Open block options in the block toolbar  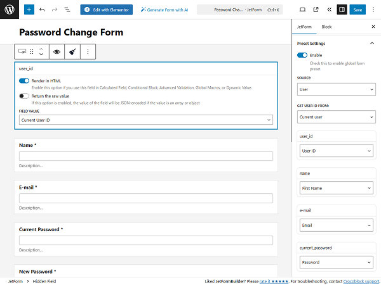(88, 51)
